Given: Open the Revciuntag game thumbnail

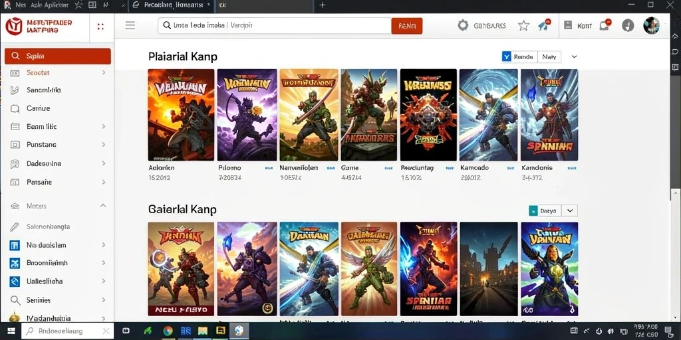Looking at the screenshot, I should coord(428,115).
